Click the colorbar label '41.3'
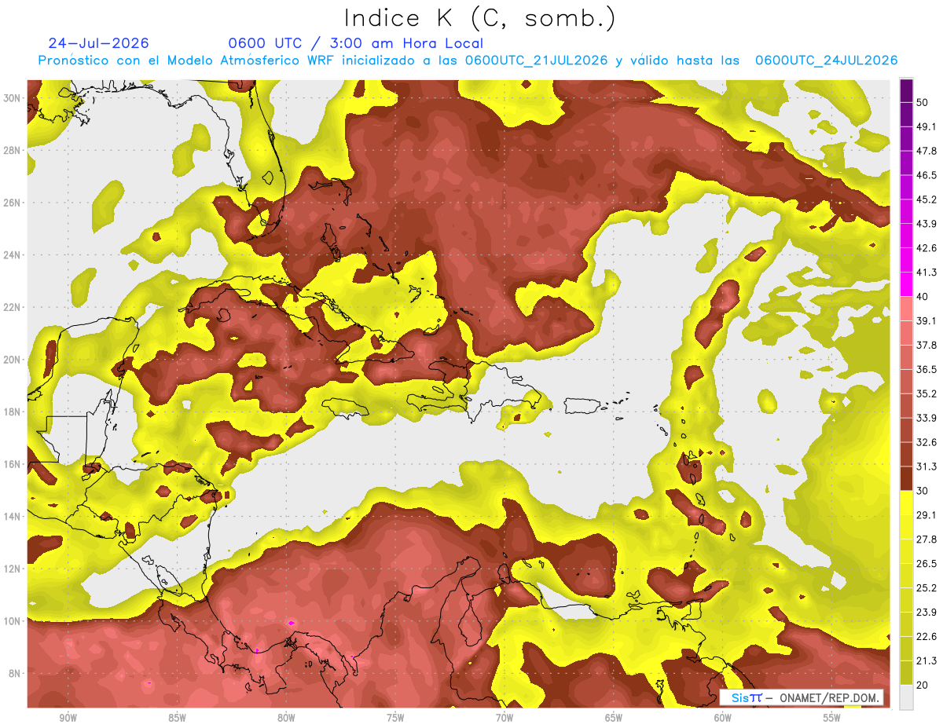943x728 pixels. pyautogui.click(x=926, y=273)
